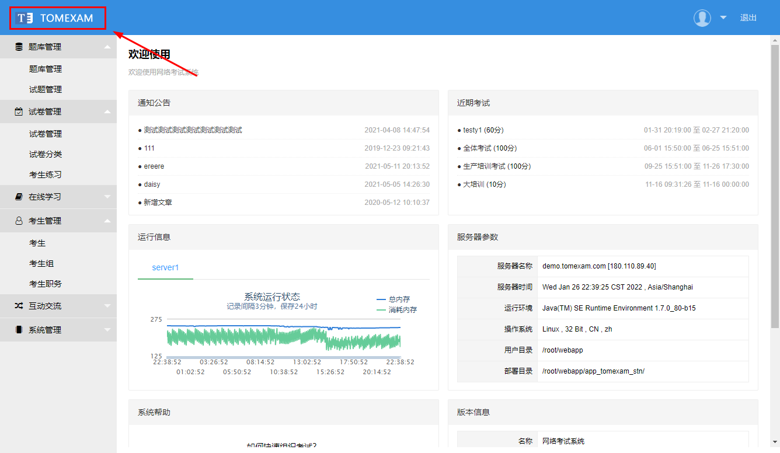Click the 退出 logout link
This screenshot has height=453, width=780.
pyautogui.click(x=748, y=18)
